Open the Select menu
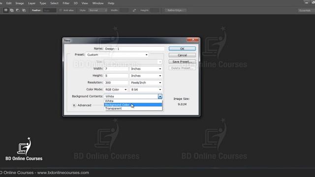The width and height of the screenshot is (315, 177). point(54,3)
